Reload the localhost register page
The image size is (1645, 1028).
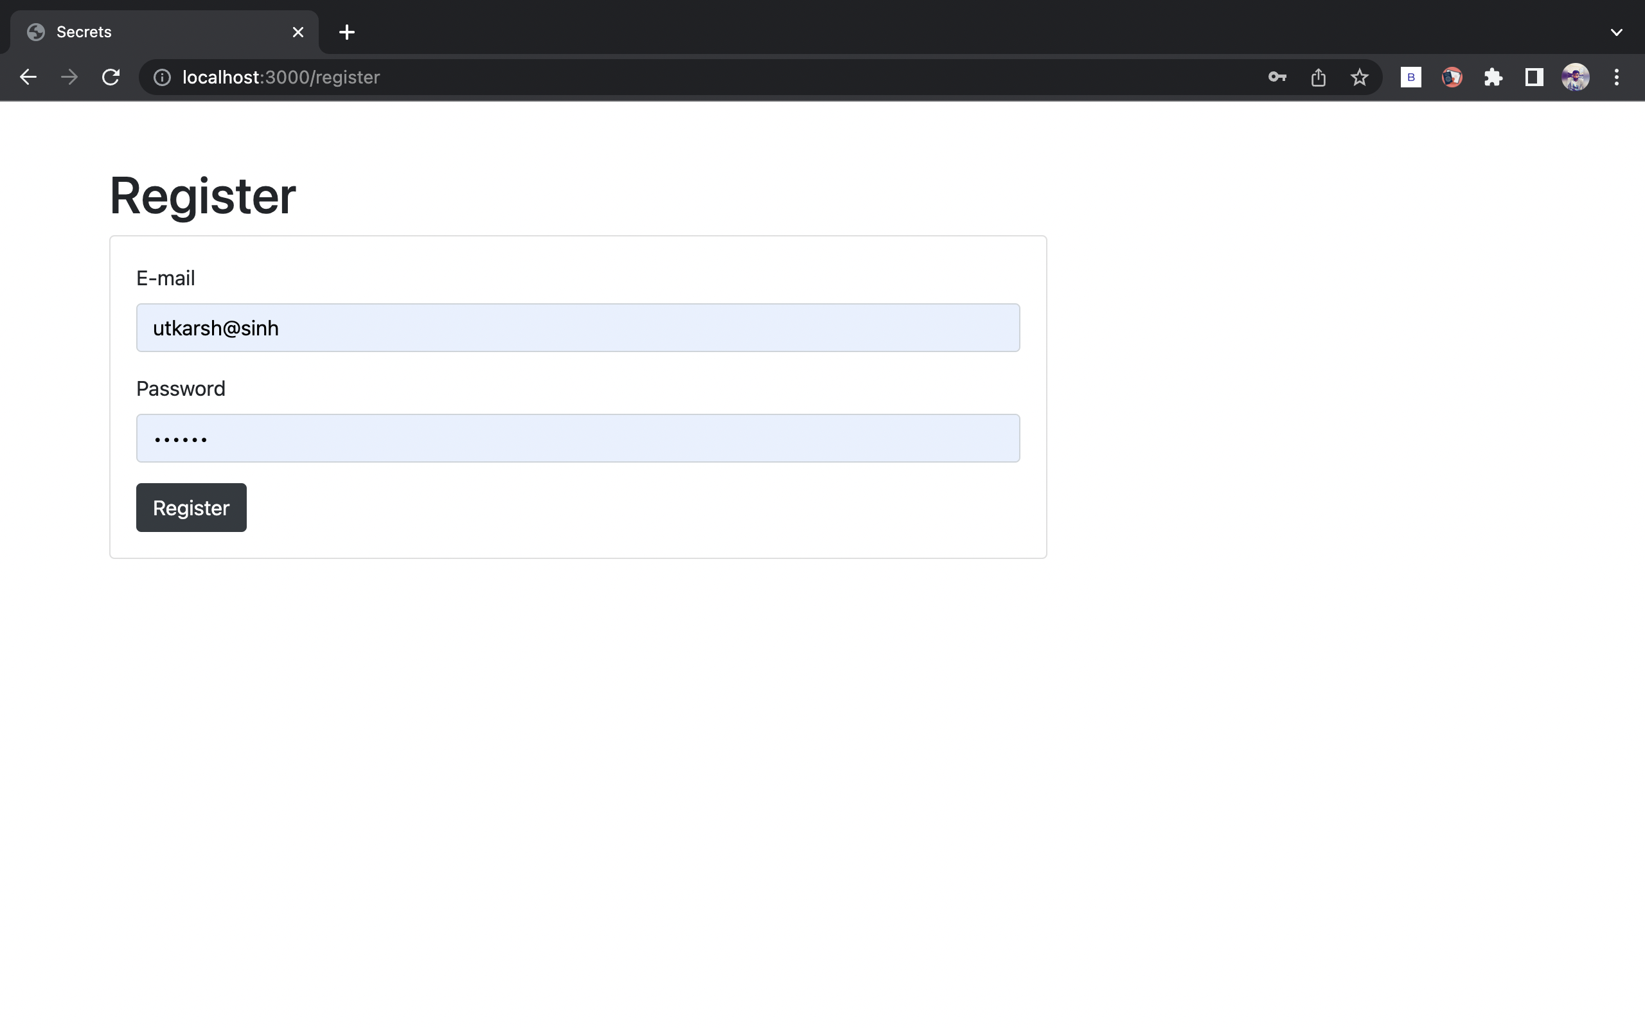[111, 78]
